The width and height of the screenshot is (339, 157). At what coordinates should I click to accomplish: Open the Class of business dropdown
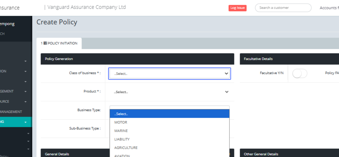click(x=169, y=73)
